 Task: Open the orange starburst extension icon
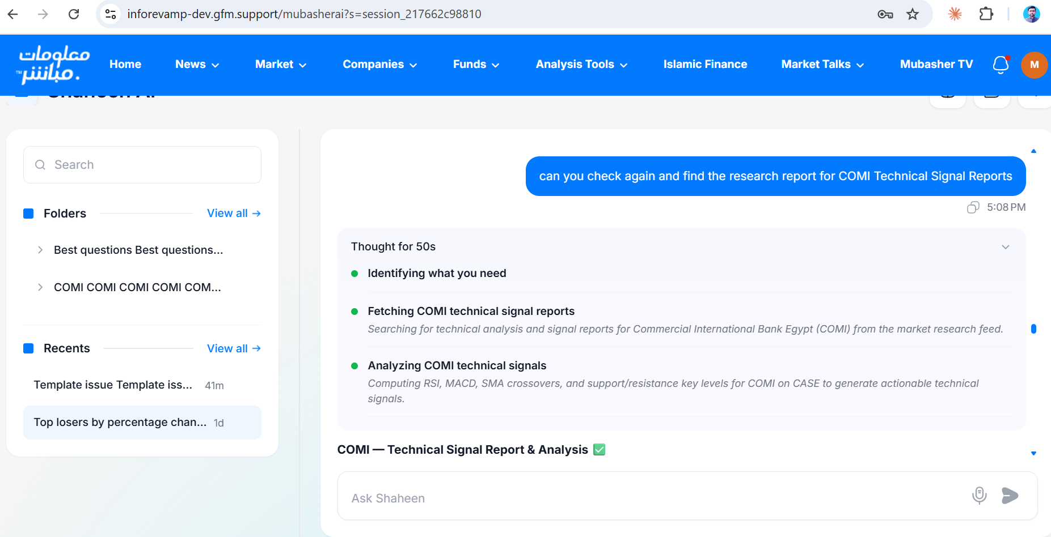pos(955,14)
